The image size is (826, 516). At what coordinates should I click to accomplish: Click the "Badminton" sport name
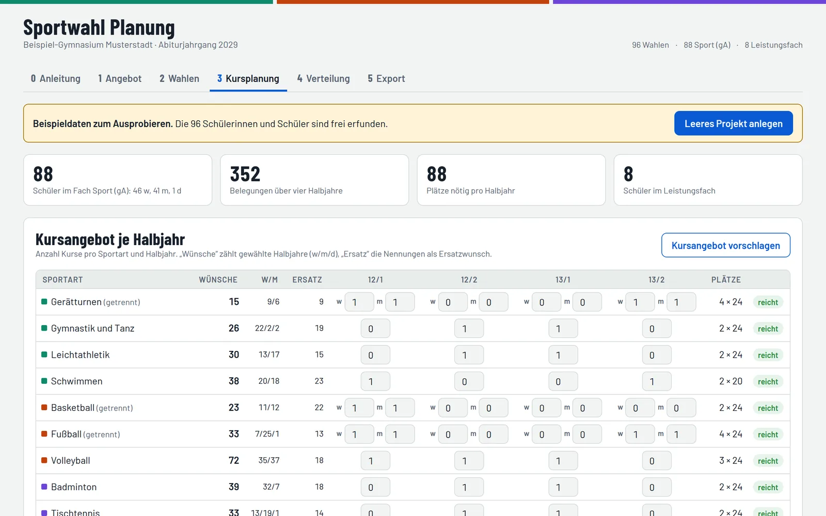coord(74,487)
